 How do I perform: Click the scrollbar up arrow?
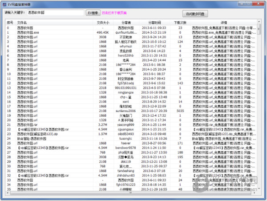(x=259, y=22)
